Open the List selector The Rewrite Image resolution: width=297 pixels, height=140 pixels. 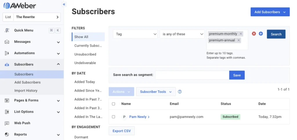point(32,17)
